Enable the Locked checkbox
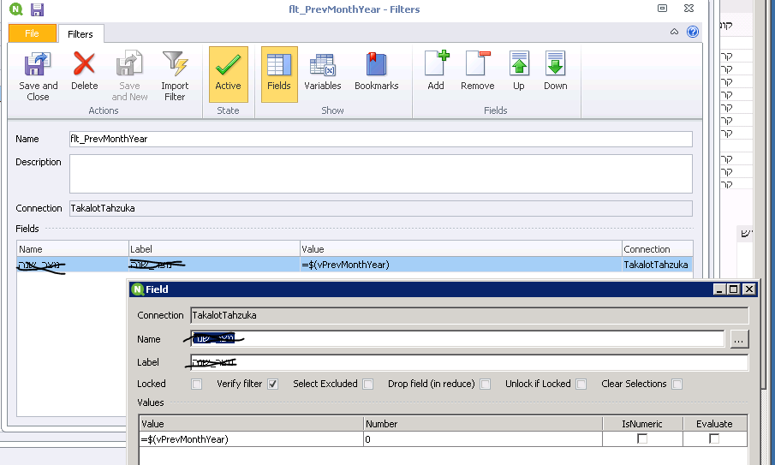775x465 pixels. point(197,385)
